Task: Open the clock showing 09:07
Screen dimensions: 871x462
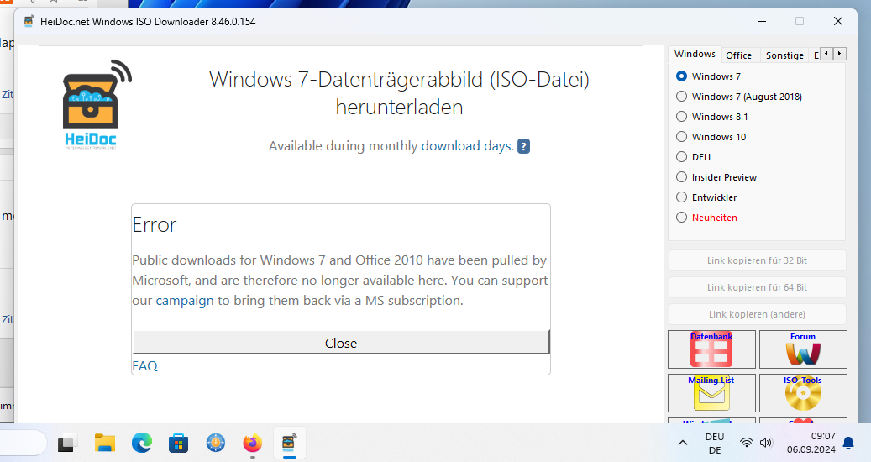Action: [811, 444]
